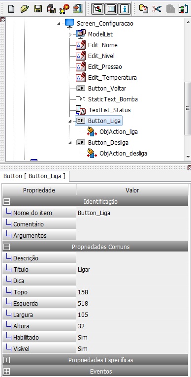The image size is (191, 377).
Task: Click the ModelList node icon
Action: [81, 34]
